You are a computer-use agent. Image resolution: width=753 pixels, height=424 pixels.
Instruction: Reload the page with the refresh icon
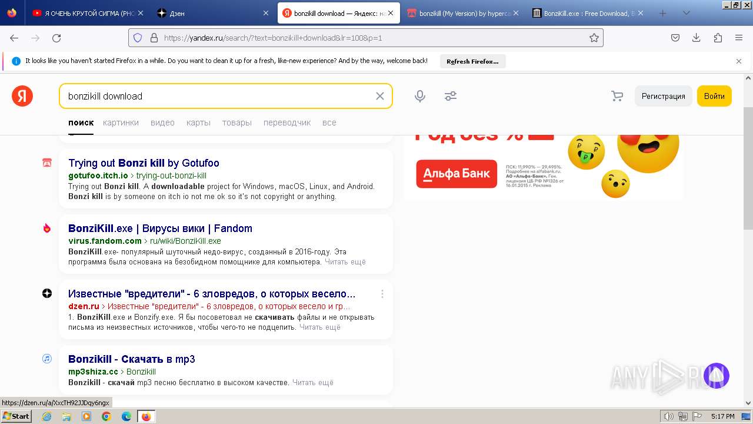[x=56, y=38]
